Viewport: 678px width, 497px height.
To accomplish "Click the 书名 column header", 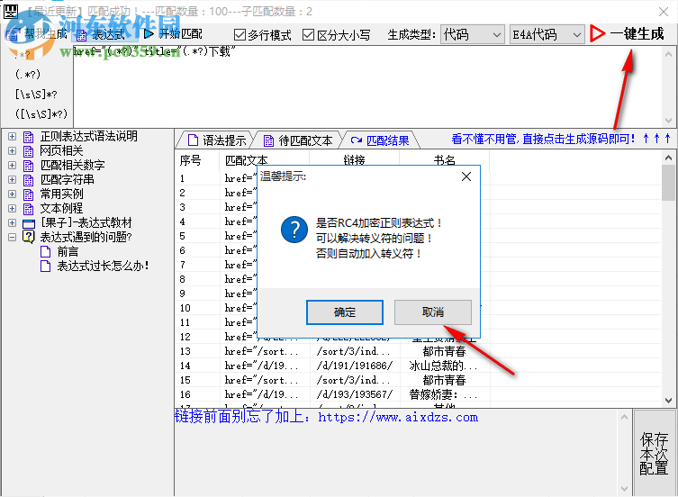I will coord(445,160).
